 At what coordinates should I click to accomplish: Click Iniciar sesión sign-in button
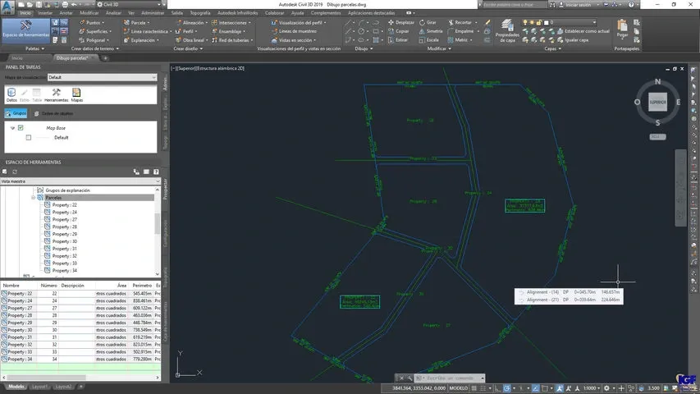tap(578, 4)
